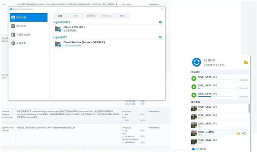Click the 下载历史记录 download icon
This screenshot has height=152, width=257.
(13, 35)
